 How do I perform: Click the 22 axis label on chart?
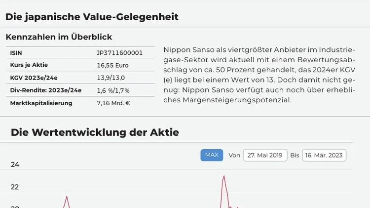(15, 187)
